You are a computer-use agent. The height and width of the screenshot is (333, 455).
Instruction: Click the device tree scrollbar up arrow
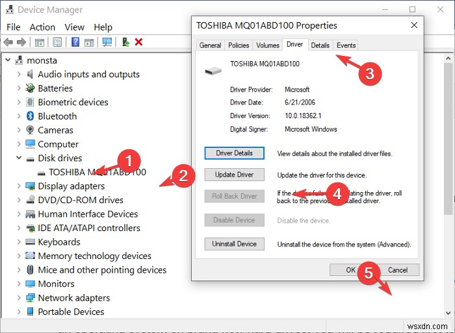click(x=448, y=58)
